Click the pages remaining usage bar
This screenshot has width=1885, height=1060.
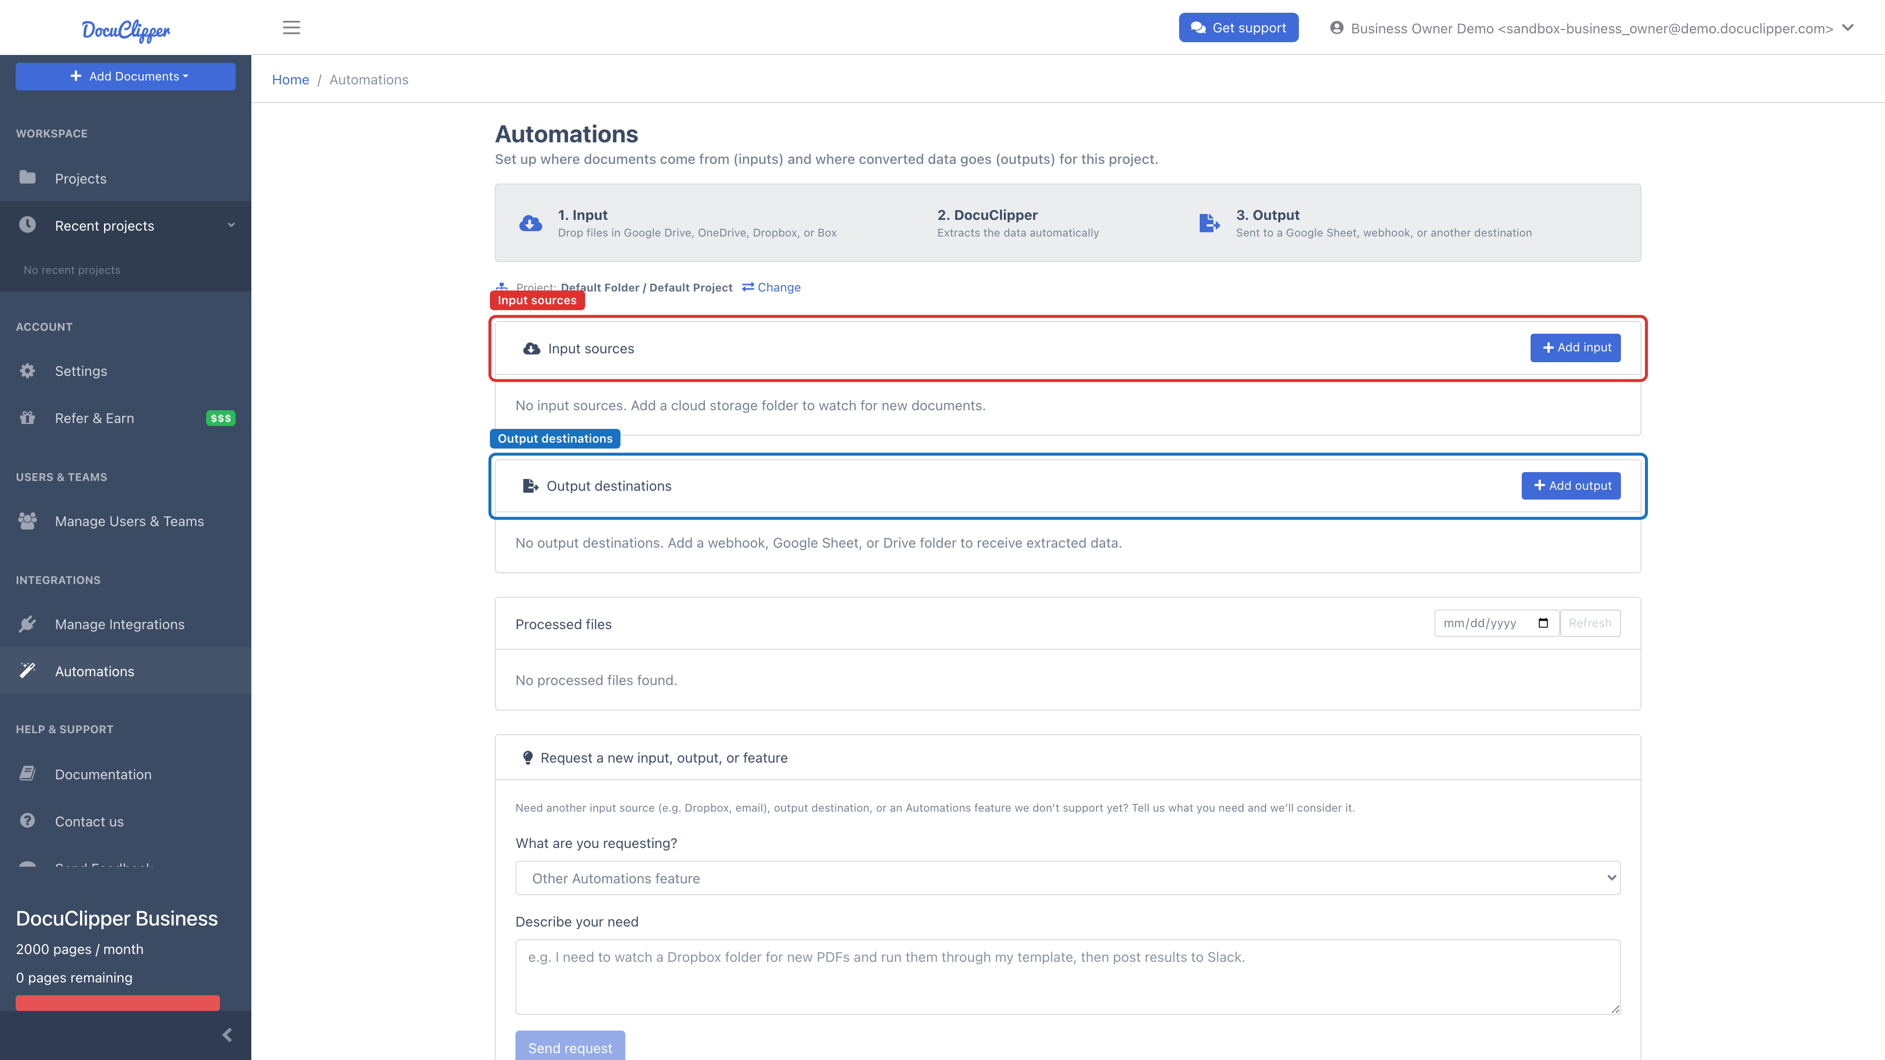coord(117,1002)
